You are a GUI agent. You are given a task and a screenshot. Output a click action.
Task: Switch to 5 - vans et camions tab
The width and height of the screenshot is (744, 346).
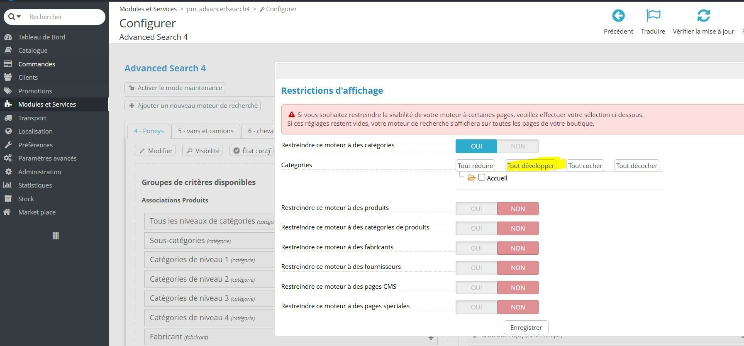click(x=206, y=131)
